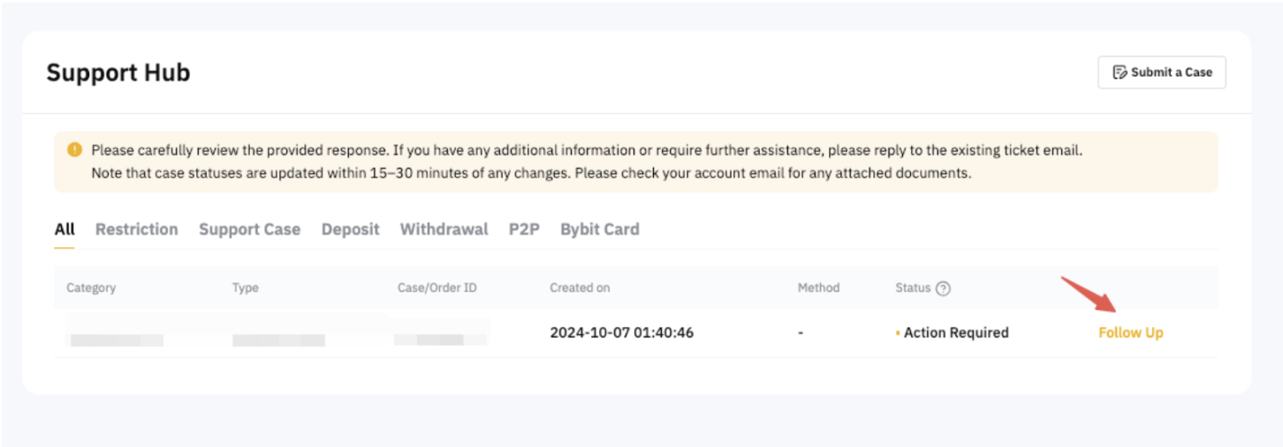Show the Withdrawal cases tab
The width and height of the screenshot is (1283, 447).
[444, 230]
